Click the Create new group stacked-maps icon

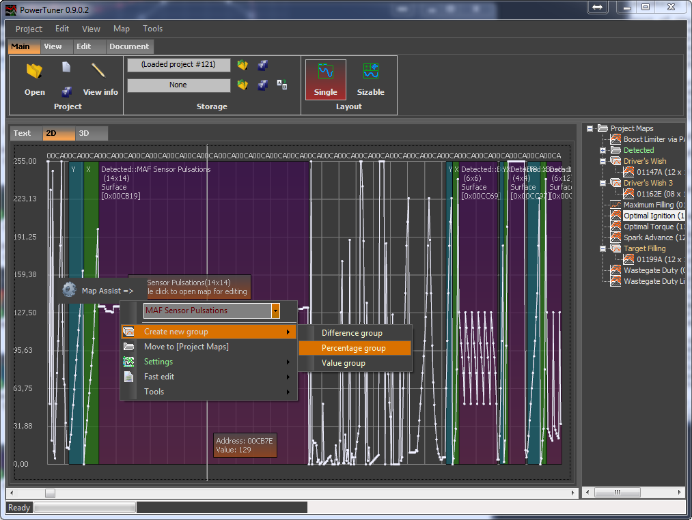click(128, 331)
